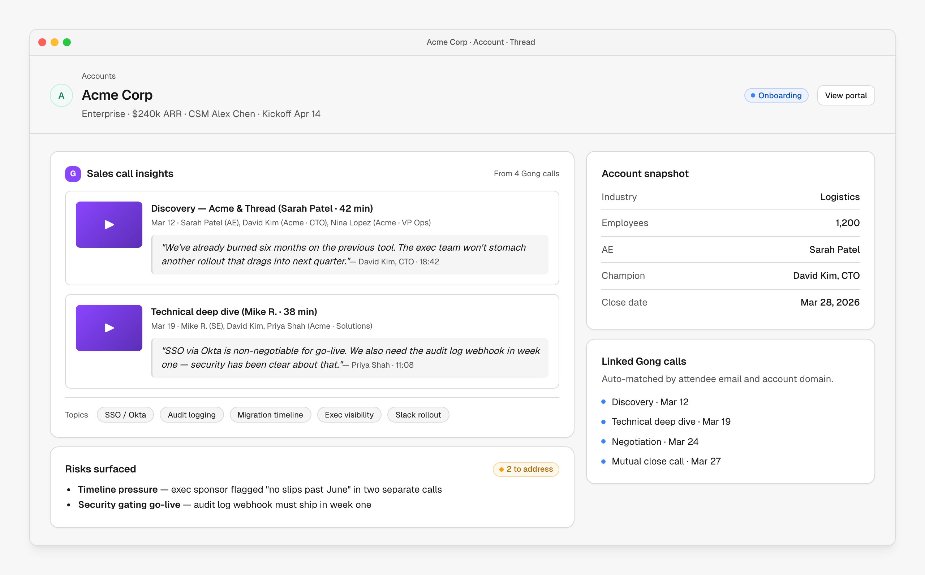Click the David Kim quote snippet
Image resolution: width=925 pixels, height=575 pixels.
point(349,254)
